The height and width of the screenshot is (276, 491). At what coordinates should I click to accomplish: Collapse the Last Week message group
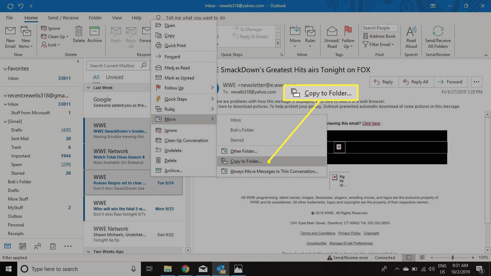point(89,88)
